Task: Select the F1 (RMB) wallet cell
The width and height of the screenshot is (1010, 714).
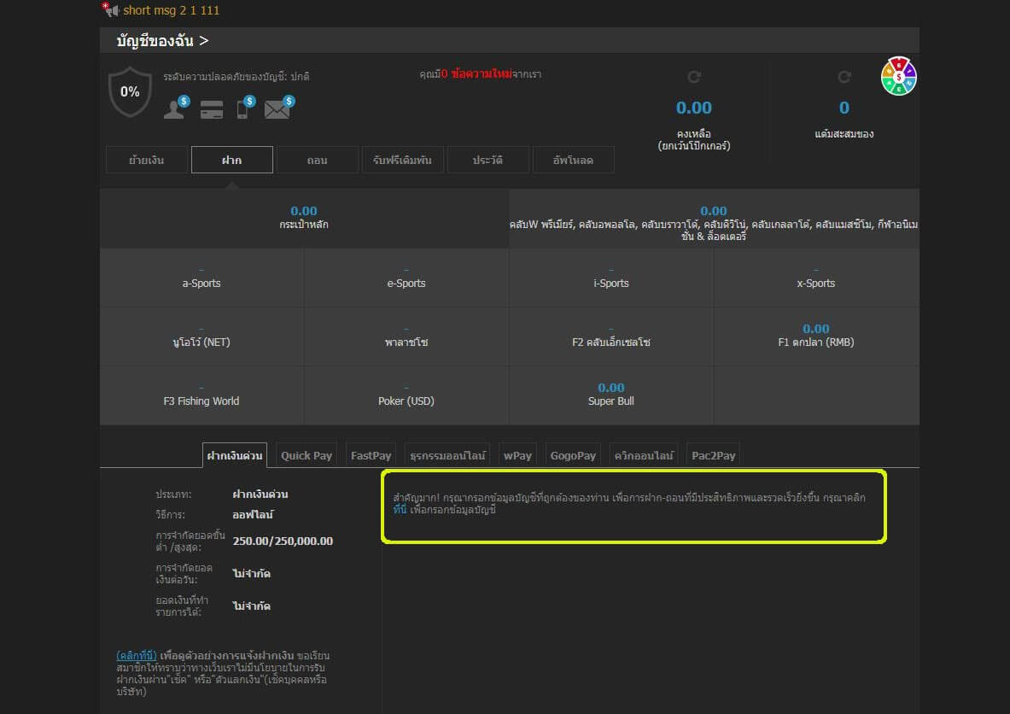Action: click(816, 337)
